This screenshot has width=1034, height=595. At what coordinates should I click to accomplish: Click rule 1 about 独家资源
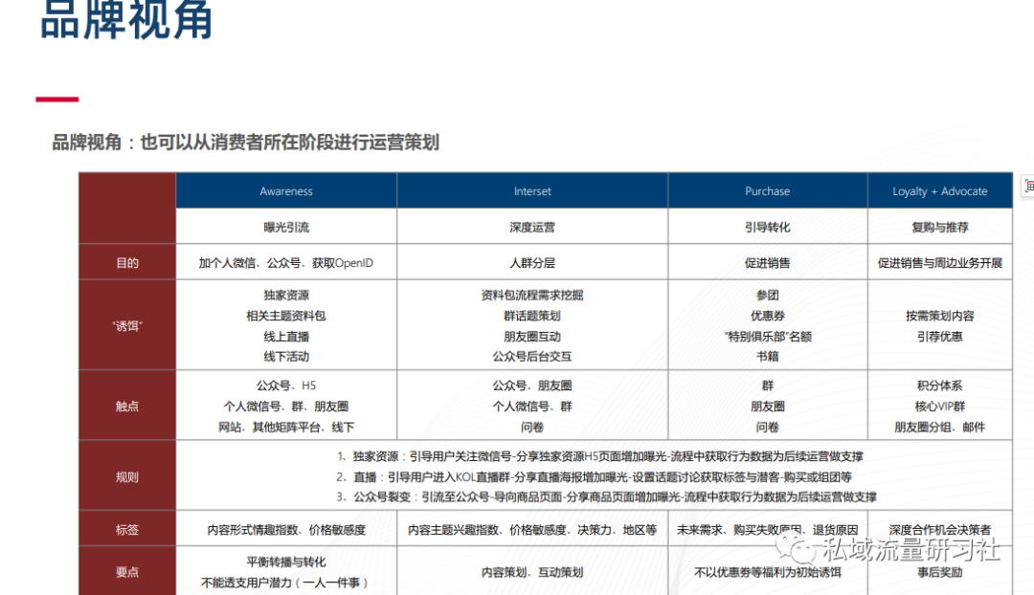600,456
